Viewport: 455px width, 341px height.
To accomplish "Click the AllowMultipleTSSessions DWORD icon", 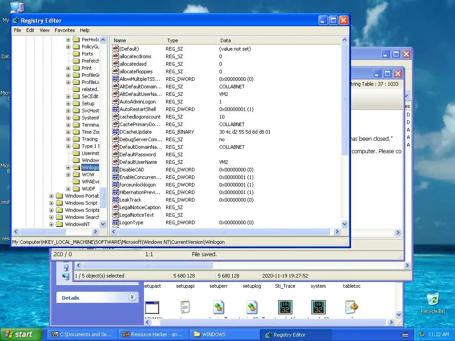I will [x=116, y=79].
